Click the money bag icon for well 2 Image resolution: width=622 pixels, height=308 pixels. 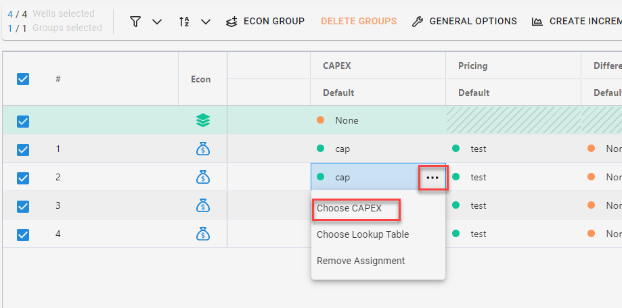click(x=202, y=177)
